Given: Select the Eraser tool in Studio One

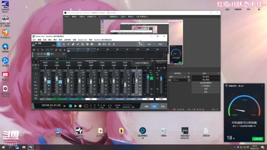Looking at the screenshot, I should 73,44.
